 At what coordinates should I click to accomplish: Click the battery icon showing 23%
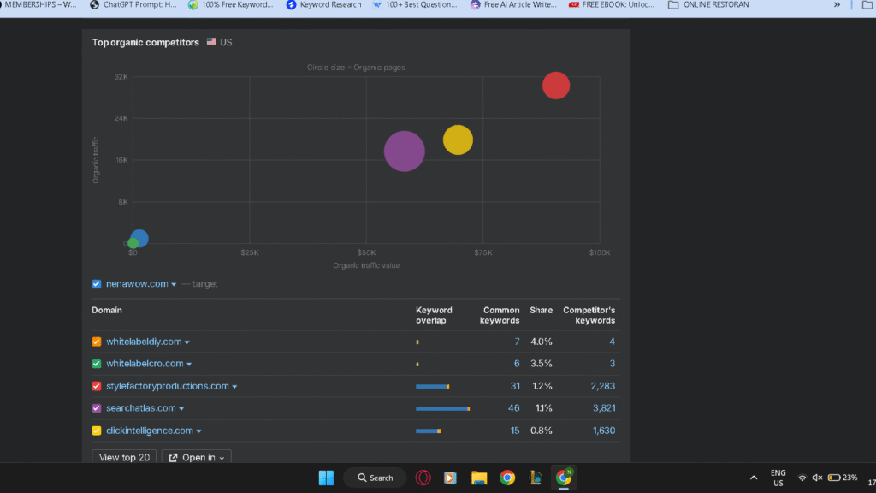point(835,478)
